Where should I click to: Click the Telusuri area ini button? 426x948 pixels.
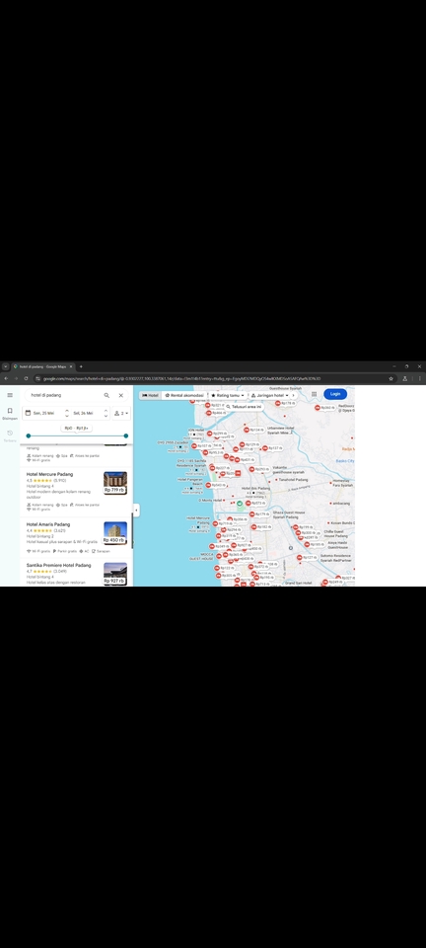(244, 407)
